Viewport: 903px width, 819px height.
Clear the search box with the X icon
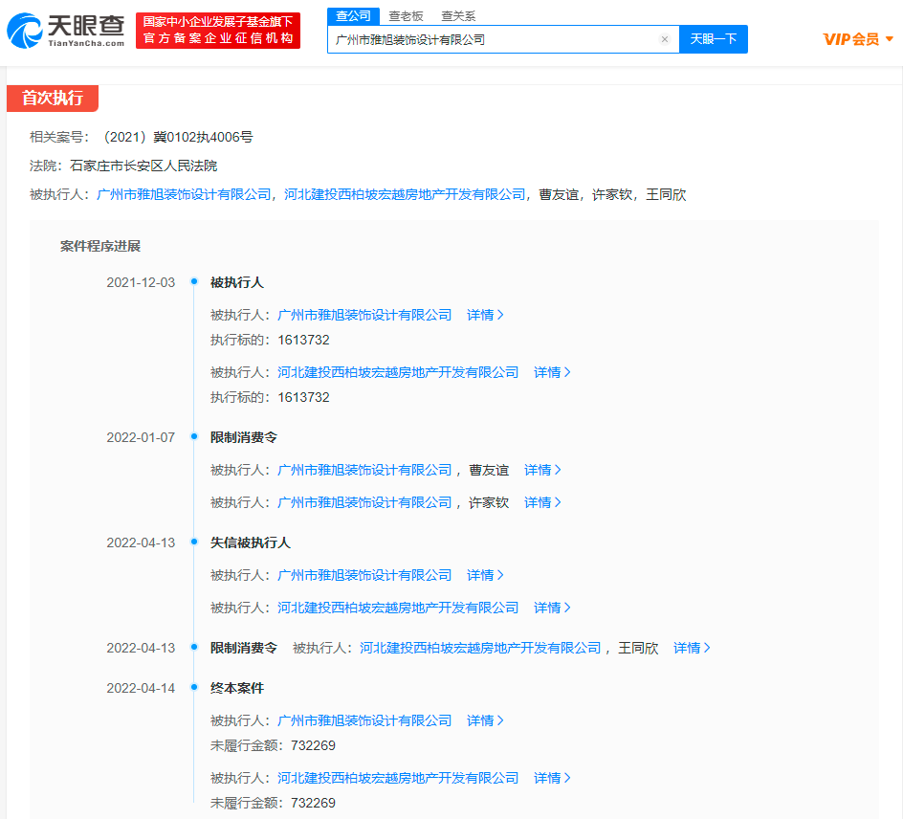665,39
